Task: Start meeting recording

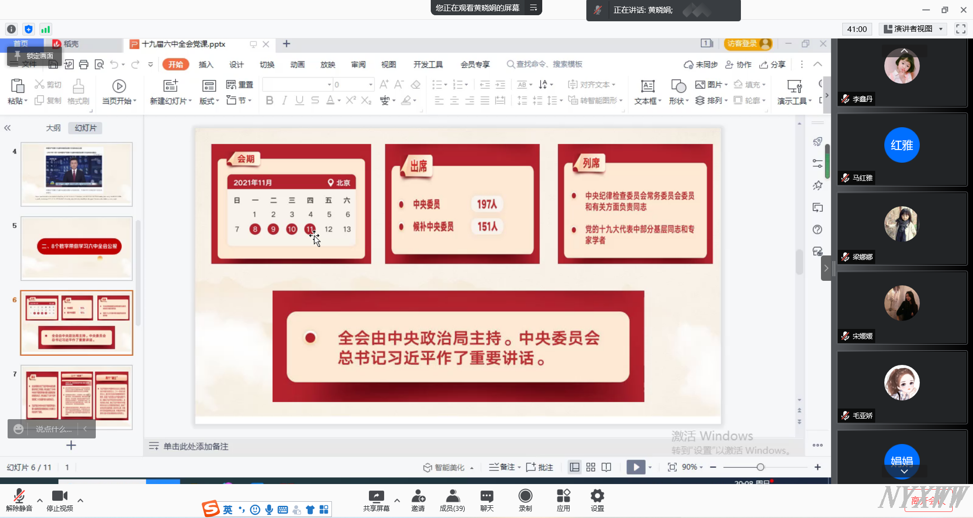Action: click(x=525, y=496)
